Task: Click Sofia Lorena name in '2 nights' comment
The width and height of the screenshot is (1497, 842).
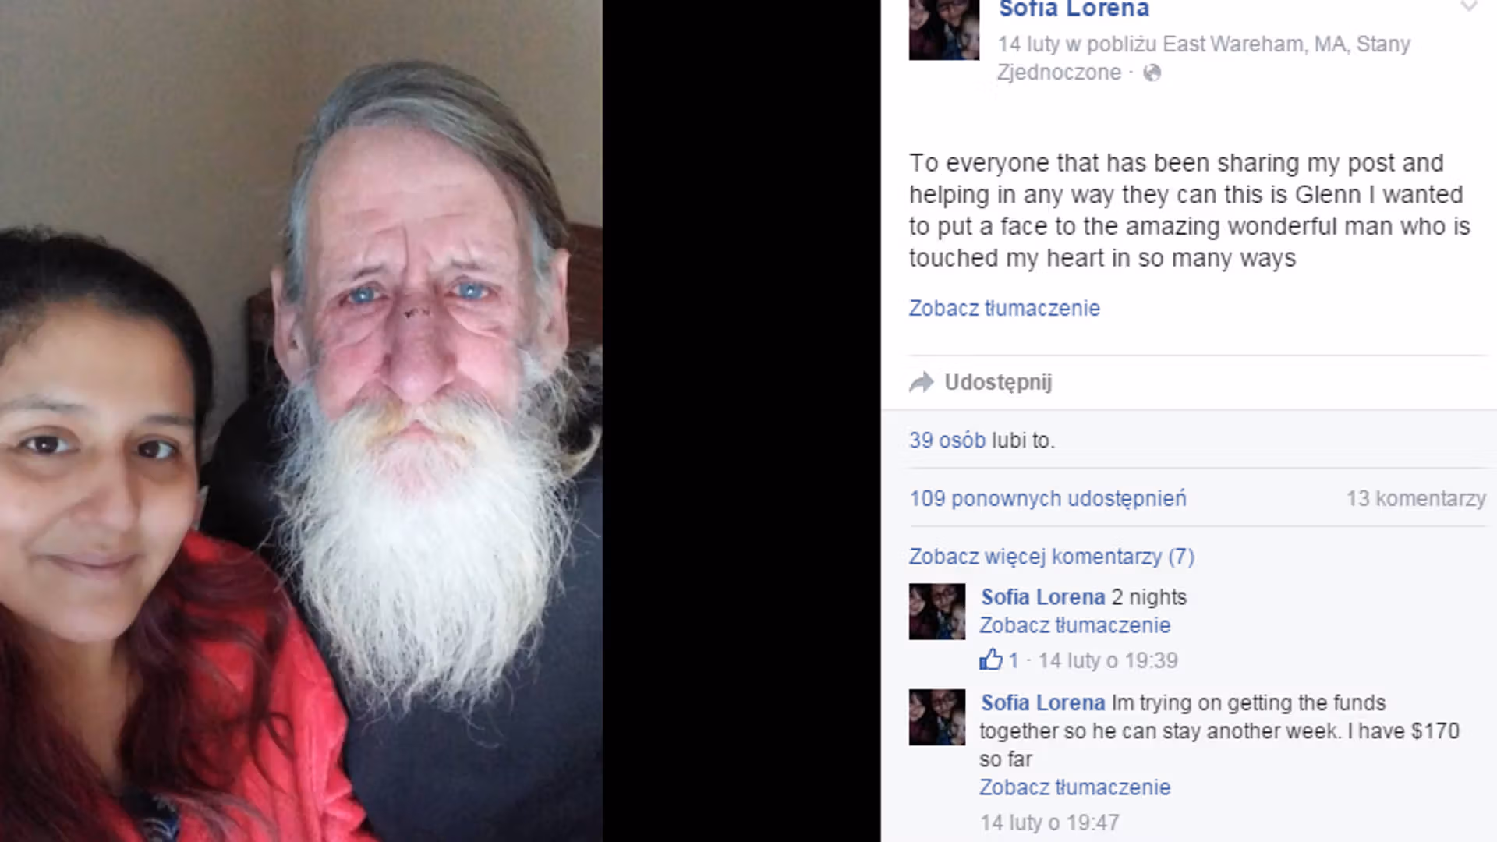Action: coord(1042,597)
